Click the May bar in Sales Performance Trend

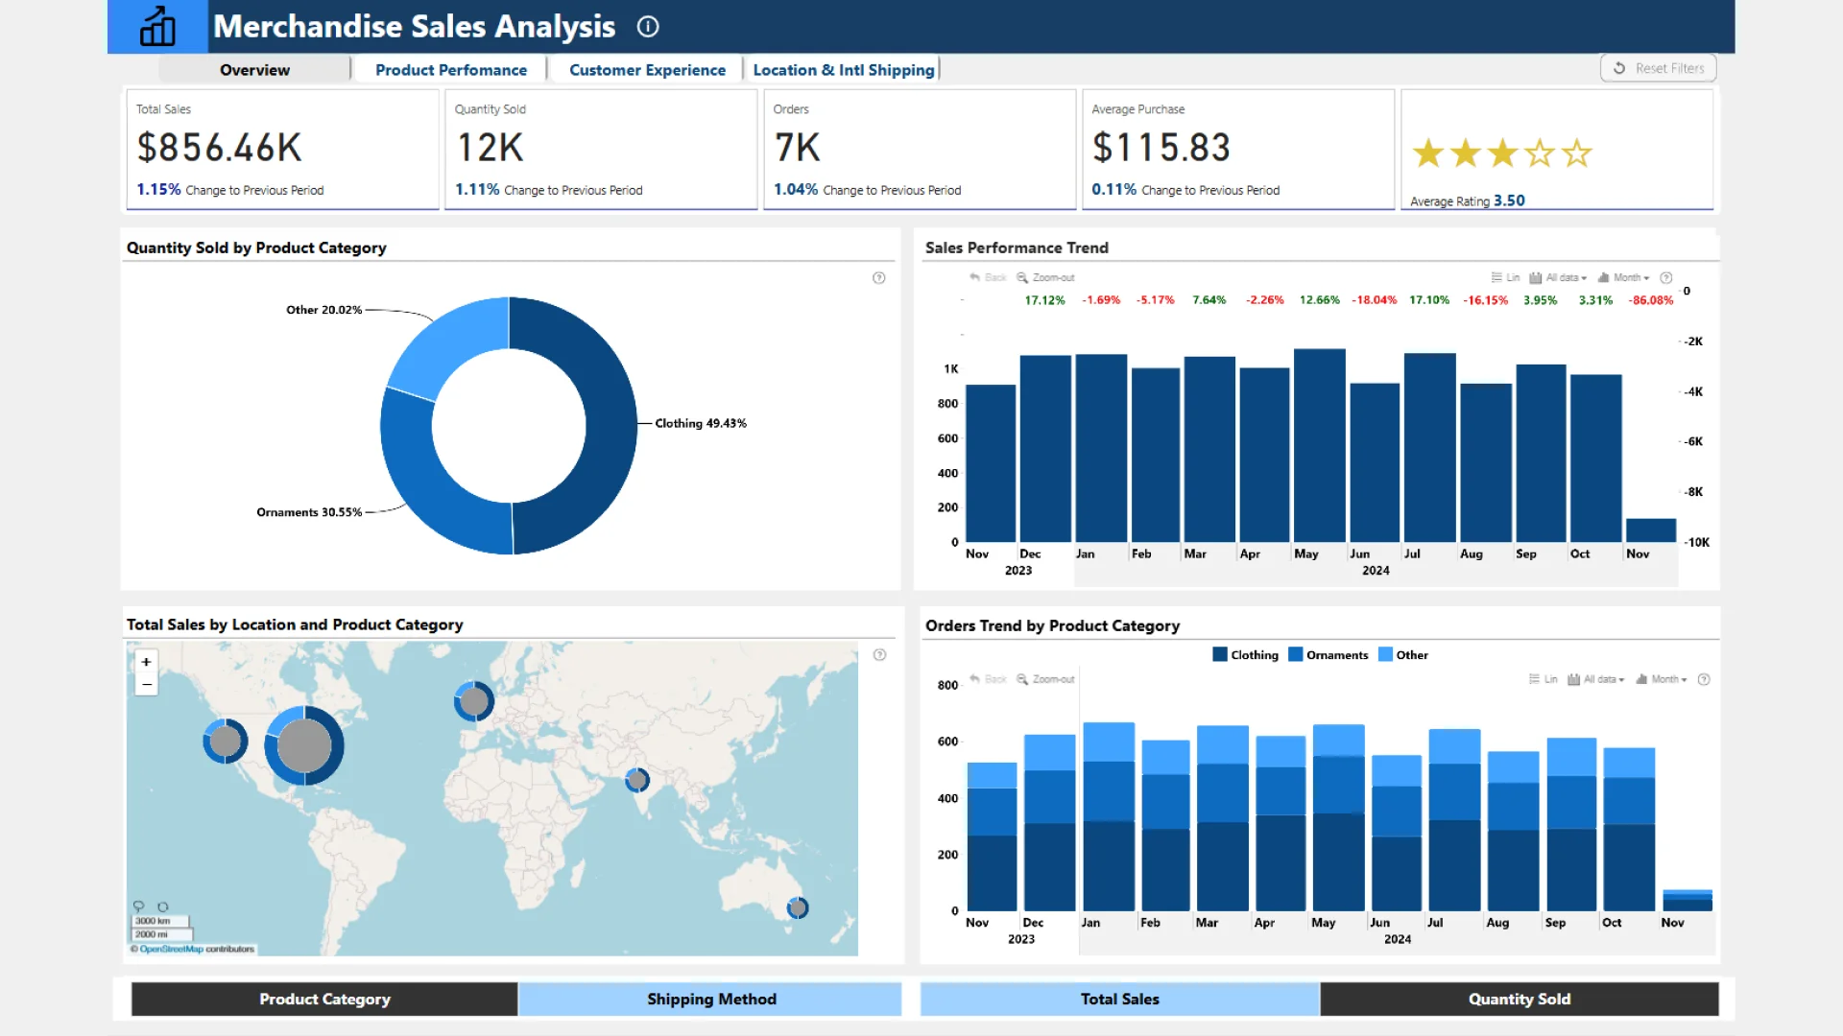1320,445
